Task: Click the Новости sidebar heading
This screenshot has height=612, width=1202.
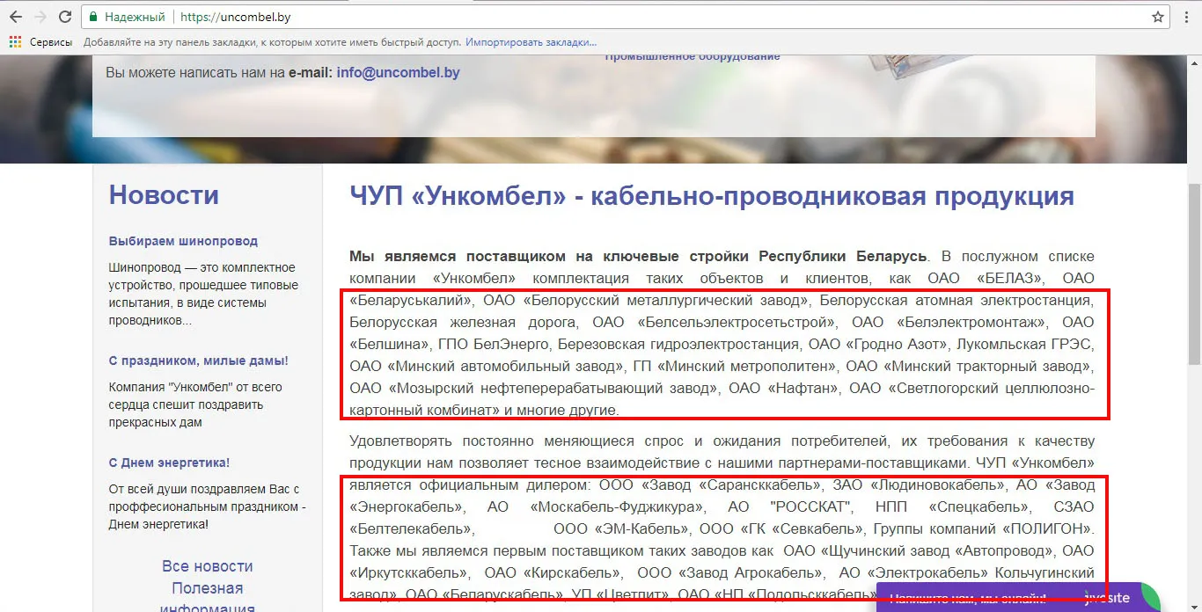Action: (164, 195)
